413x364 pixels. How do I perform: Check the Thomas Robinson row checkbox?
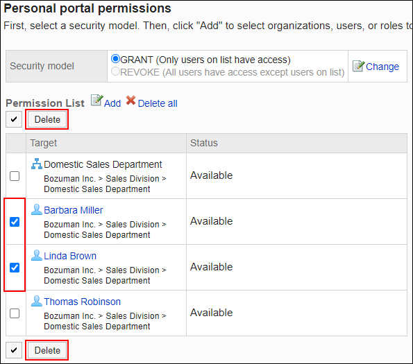pyautogui.click(x=15, y=313)
